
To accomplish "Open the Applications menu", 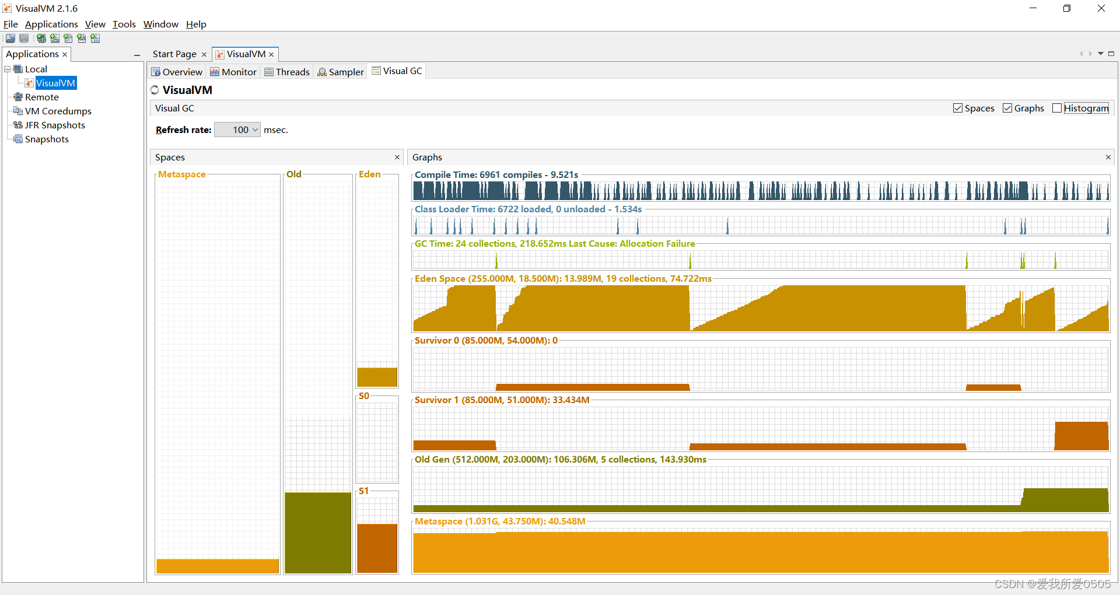I will (x=51, y=24).
